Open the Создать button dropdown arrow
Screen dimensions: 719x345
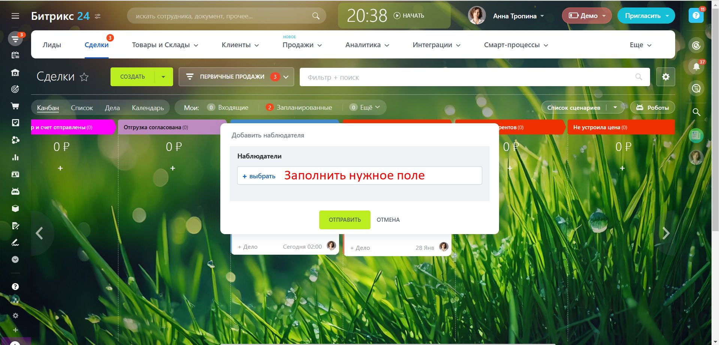[163, 77]
